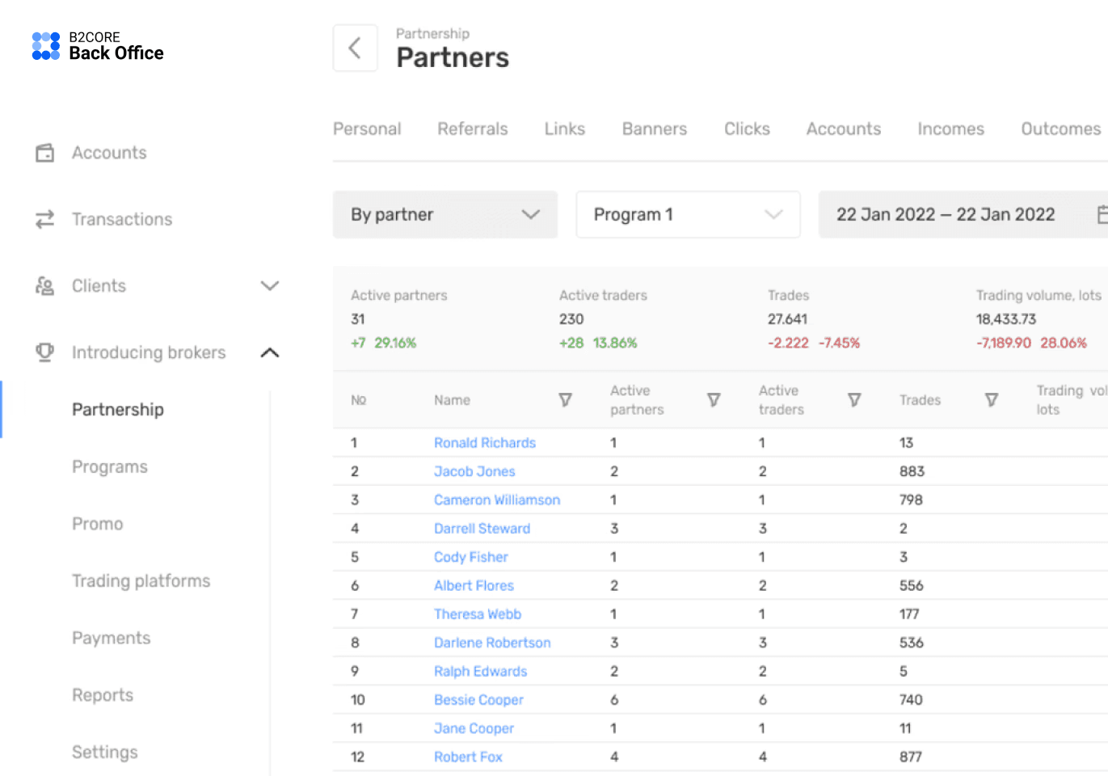1108x776 pixels.
Task: Open partner Ralph Edwards
Action: (x=480, y=672)
